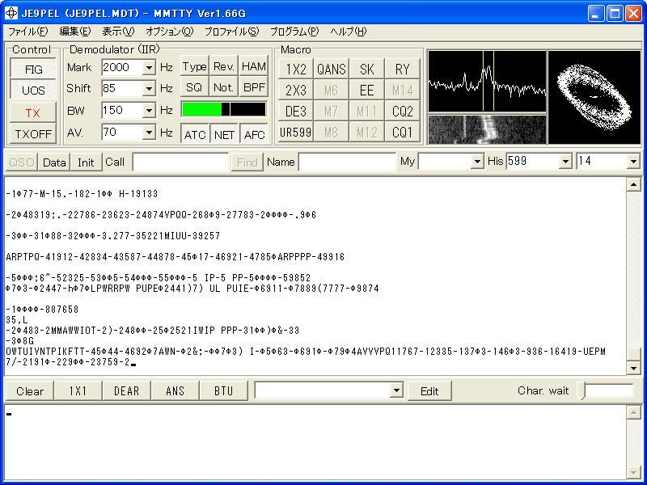Open the AV. dropdown

(x=149, y=133)
